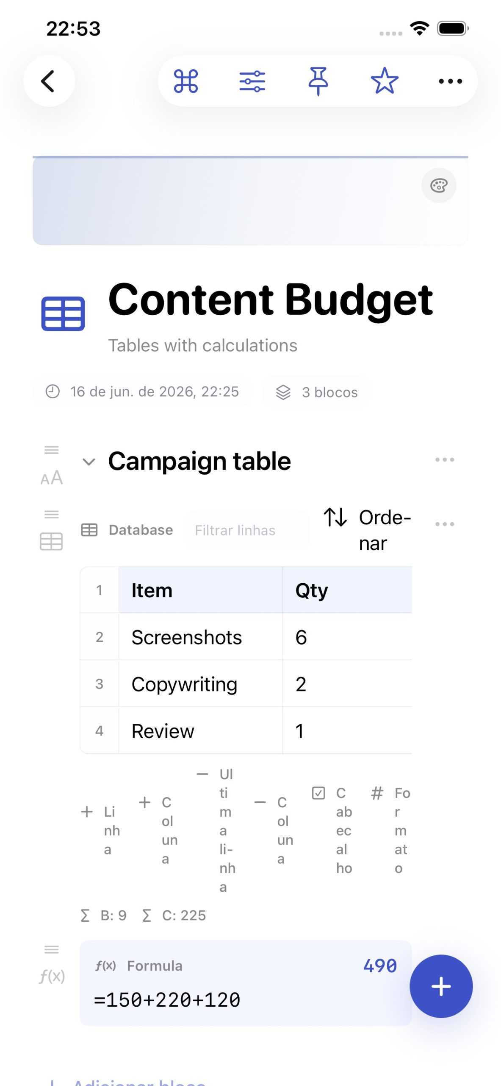Tap the floating blue plus add button
The height and width of the screenshot is (1086, 501).
pyautogui.click(x=441, y=986)
